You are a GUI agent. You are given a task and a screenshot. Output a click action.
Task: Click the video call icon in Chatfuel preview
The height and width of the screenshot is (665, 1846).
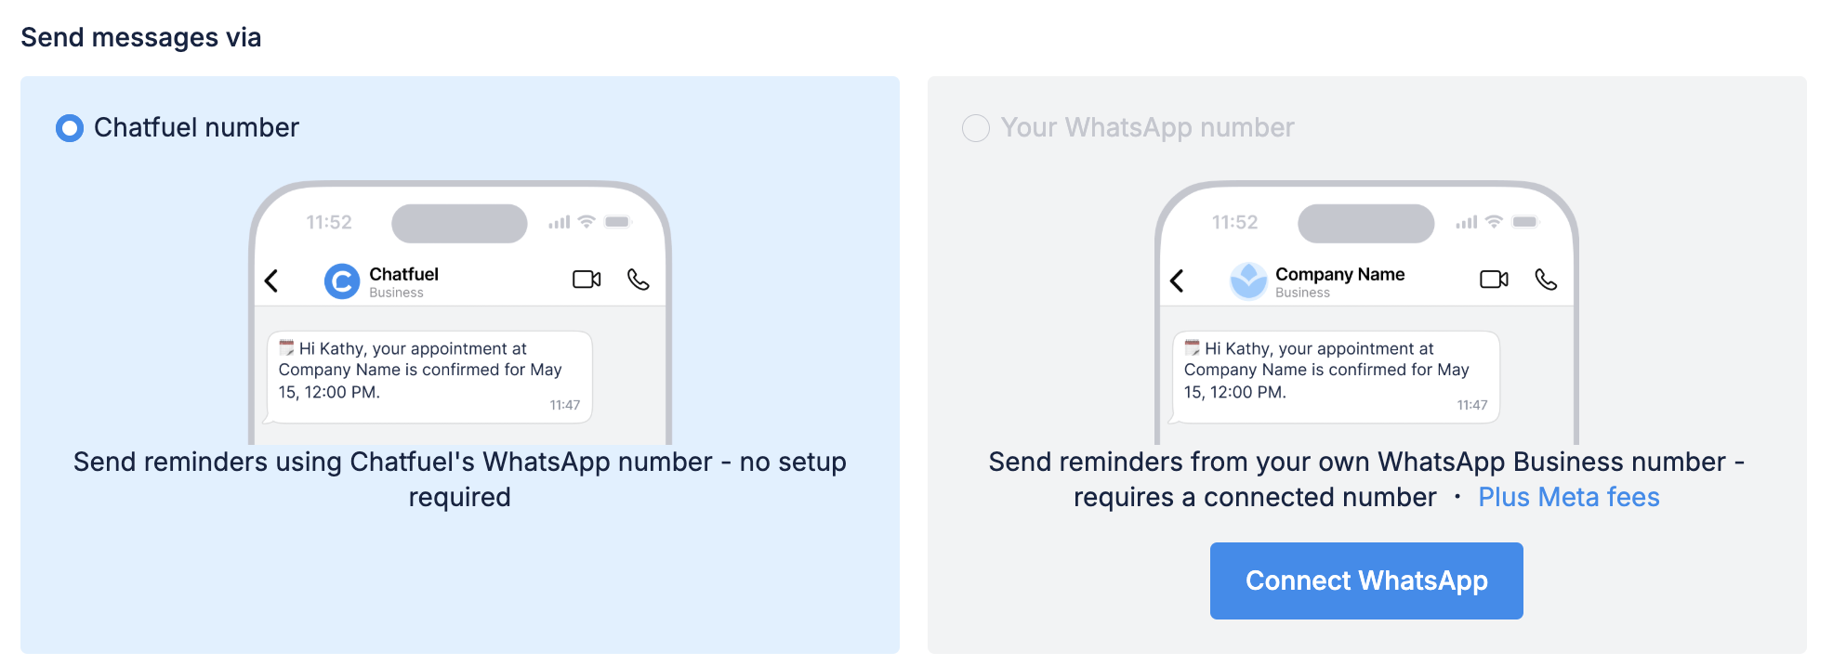(587, 280)
